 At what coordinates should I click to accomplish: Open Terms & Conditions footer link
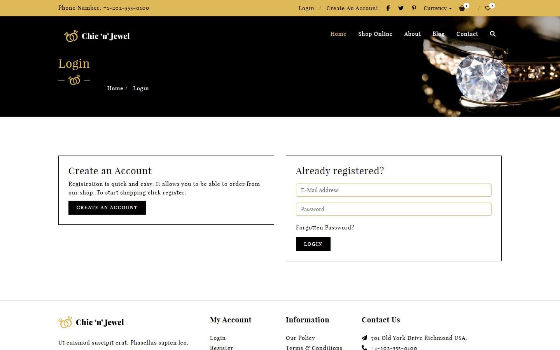click(x=314, y=347)
